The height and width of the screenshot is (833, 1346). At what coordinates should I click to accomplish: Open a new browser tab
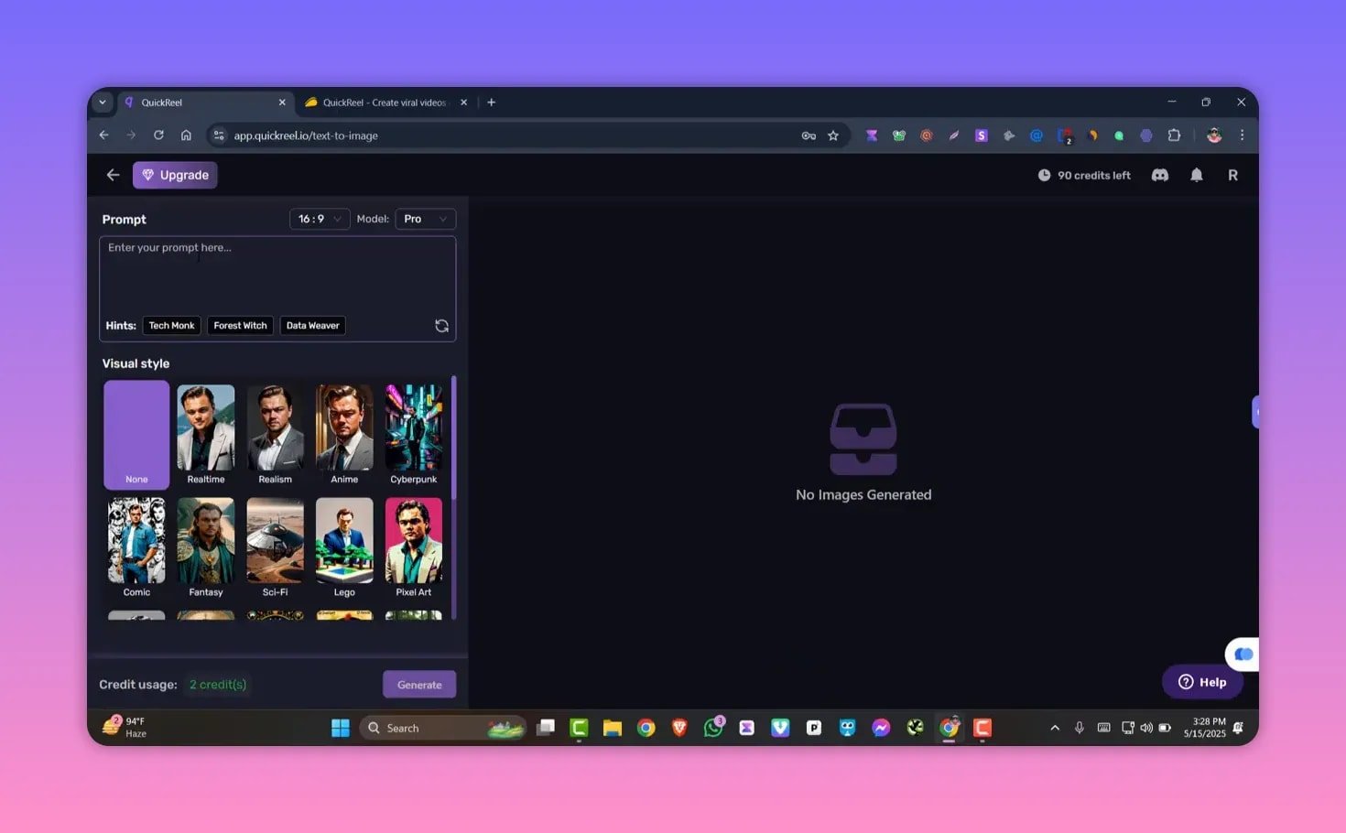click(492, 103)
